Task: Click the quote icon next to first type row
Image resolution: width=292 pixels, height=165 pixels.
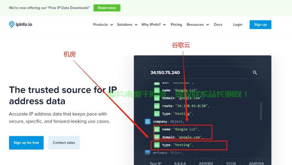Action: coord(157,114)
